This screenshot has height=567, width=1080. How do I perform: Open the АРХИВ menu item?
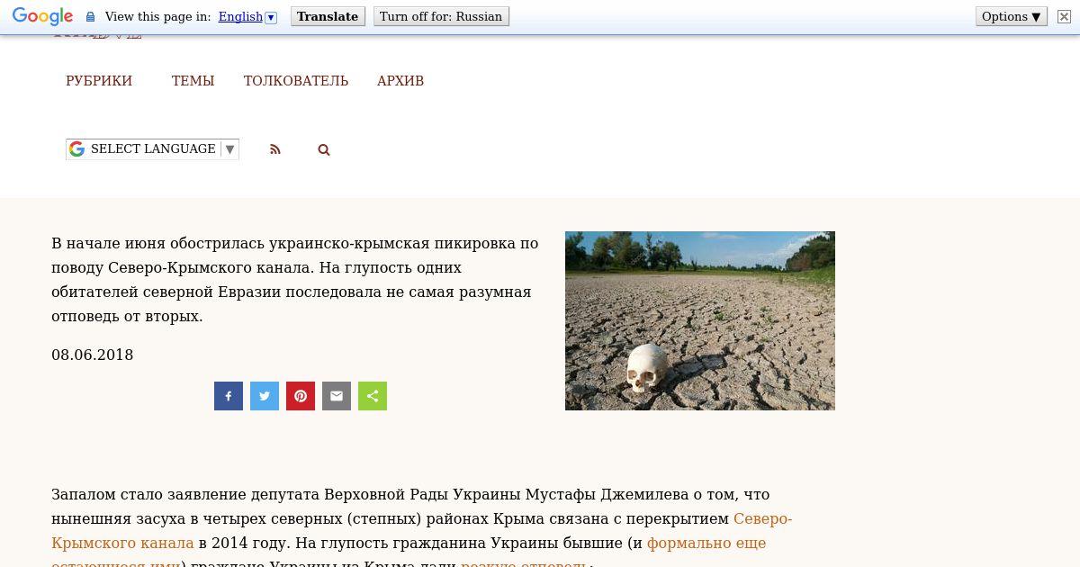[400, 81]
